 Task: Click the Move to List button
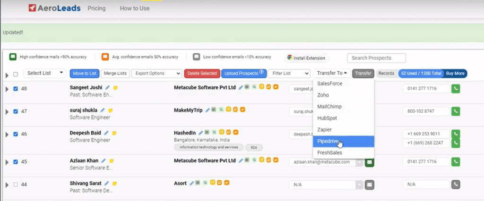85,74
